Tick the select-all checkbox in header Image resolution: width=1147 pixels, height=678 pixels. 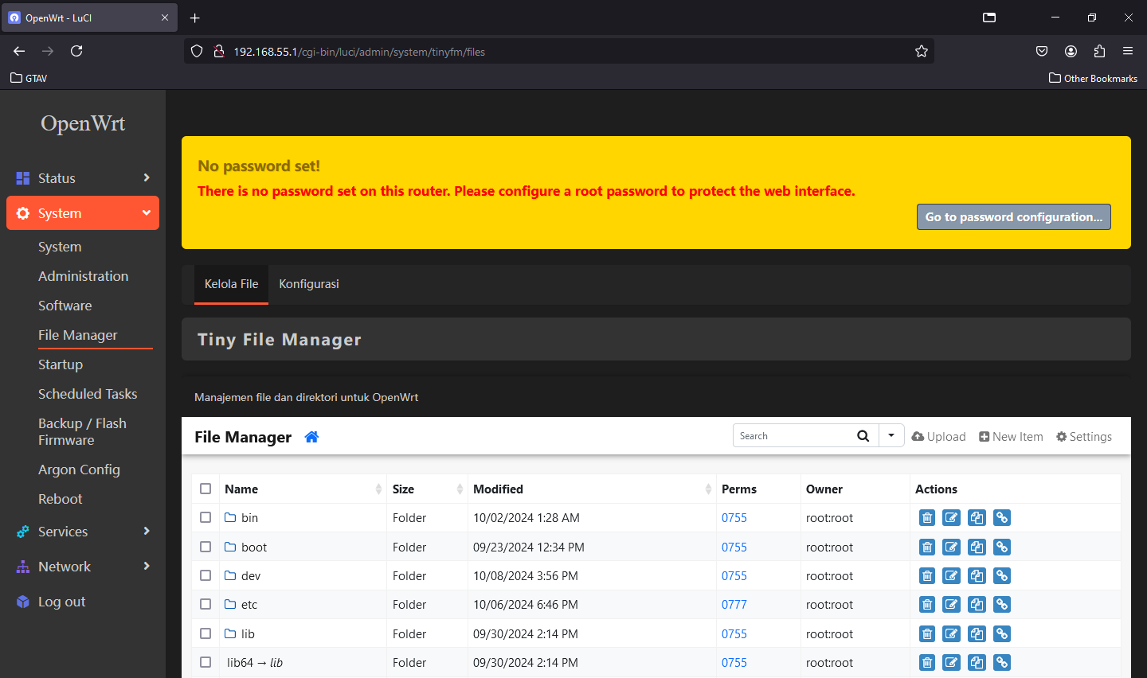(206, 489)
